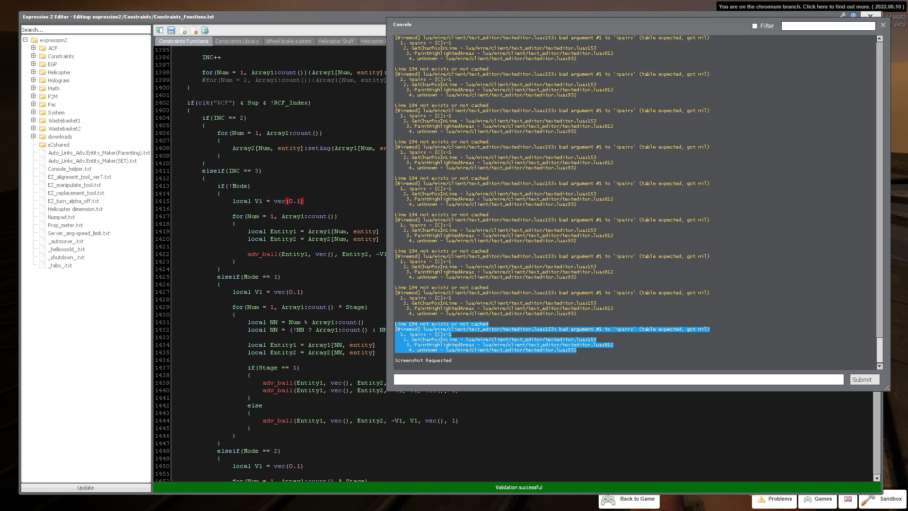Open the wrench settings icon on the titlebar
This screenshot has width=908, height=511.
[x=843, y=16]
